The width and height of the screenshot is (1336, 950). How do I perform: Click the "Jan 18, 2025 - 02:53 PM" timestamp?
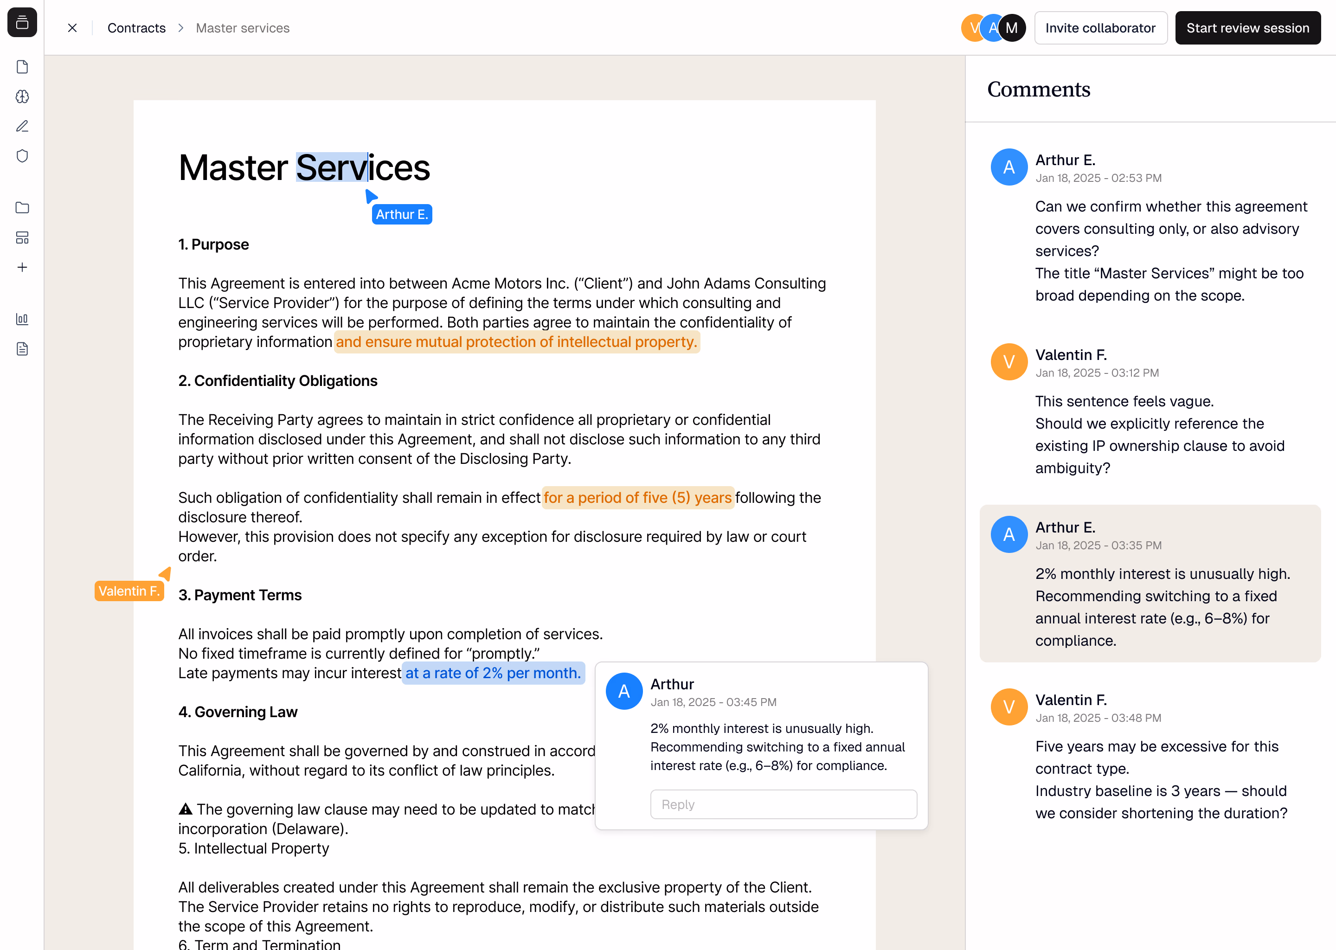point(1098,178)
